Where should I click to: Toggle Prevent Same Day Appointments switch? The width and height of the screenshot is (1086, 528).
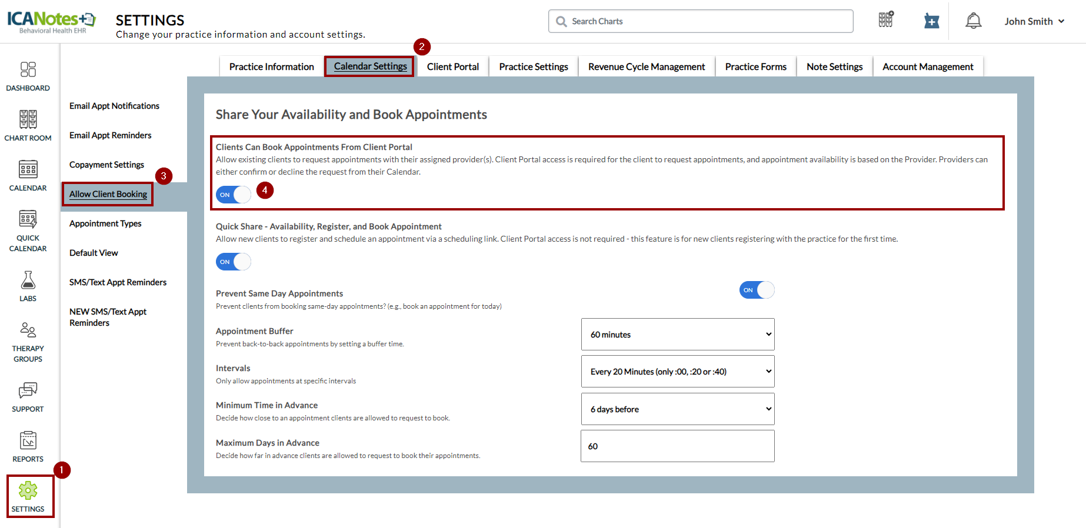coord(757,290)
